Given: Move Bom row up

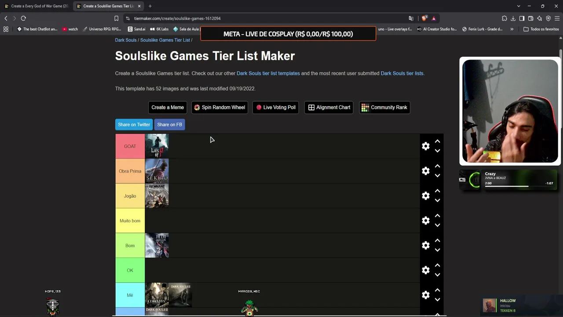Looking at the screenshot, I should (437, 241).
